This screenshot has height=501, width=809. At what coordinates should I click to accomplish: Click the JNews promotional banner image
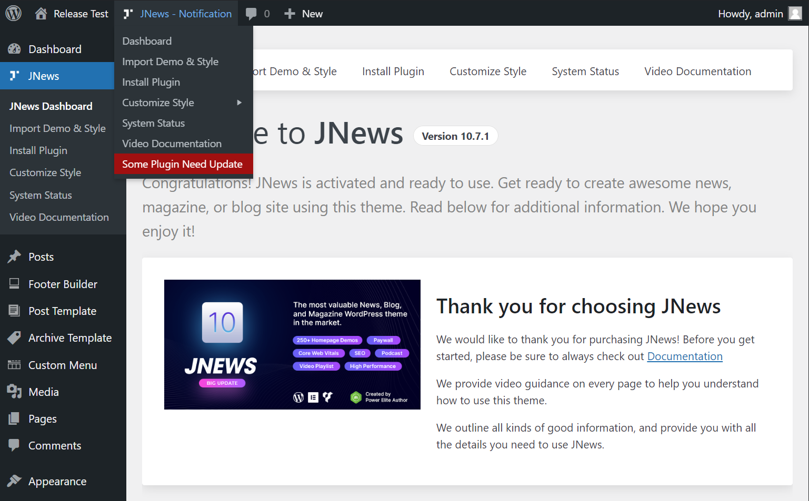(x=292, y=344)
